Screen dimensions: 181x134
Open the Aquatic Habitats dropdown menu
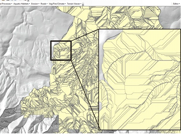pyautogui.click(x=22, y=4)
